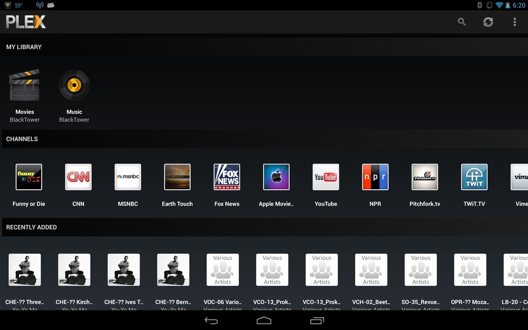The image size is (528, 330).
Task: Tap the PLEX logo
Action: (26, 22)
